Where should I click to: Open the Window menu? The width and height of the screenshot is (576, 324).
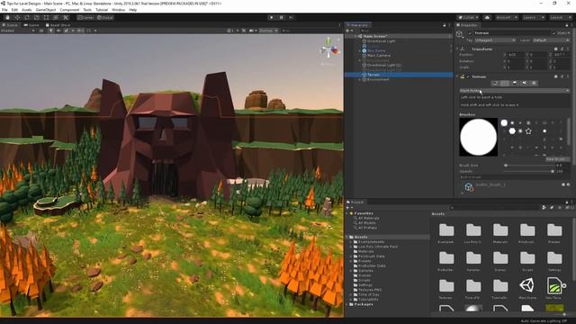pos(118,10)
